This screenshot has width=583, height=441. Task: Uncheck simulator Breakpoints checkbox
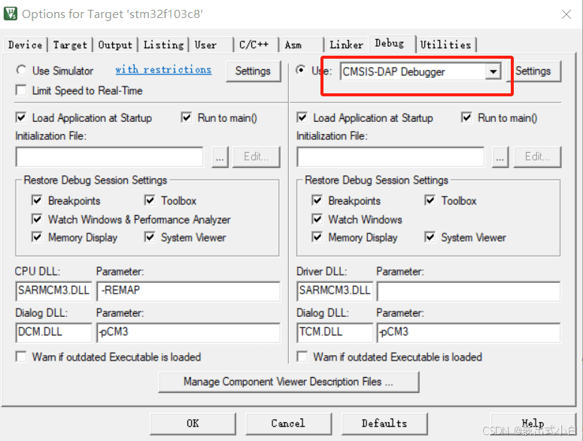pyautogui.click(x=37, y=200)
